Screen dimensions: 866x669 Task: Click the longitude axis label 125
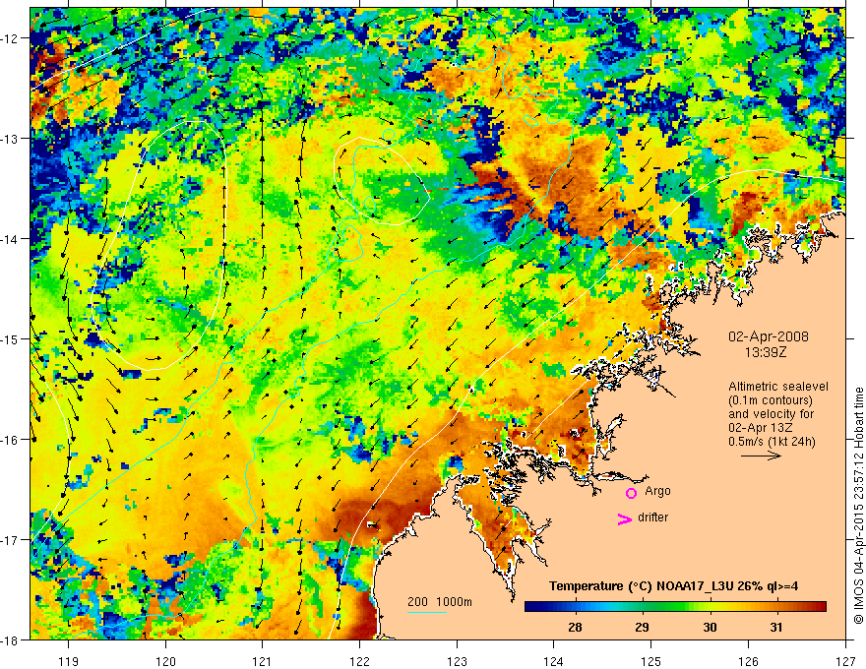point(651,662)
